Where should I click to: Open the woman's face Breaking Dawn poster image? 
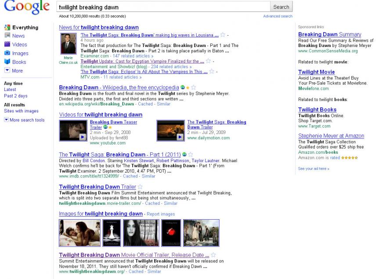pyautogui.click(x=141, y=233)
